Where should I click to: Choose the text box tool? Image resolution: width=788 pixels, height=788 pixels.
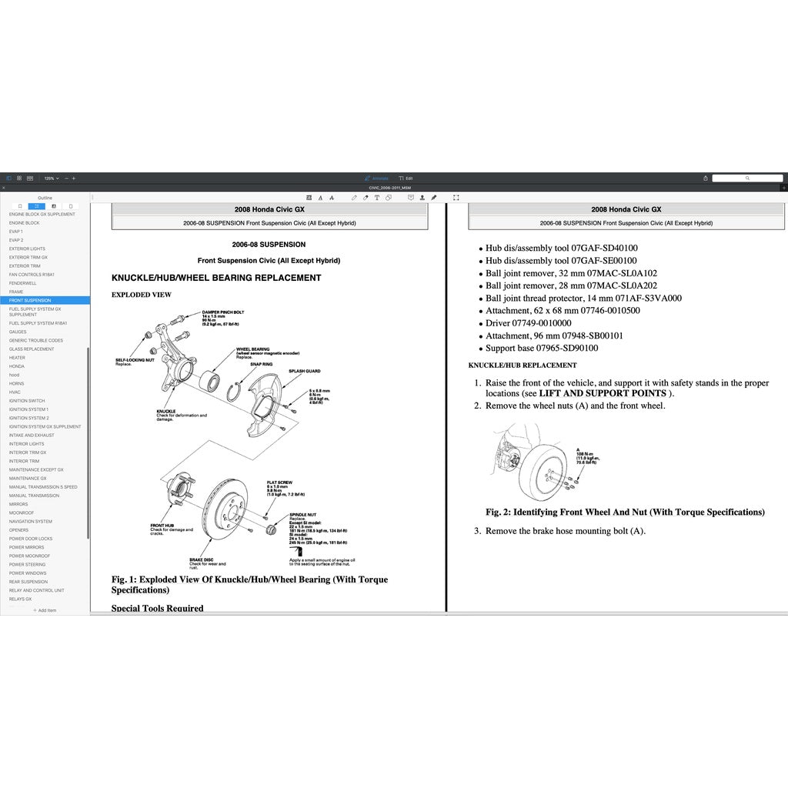pyautogui.click(x=376, y=198)
